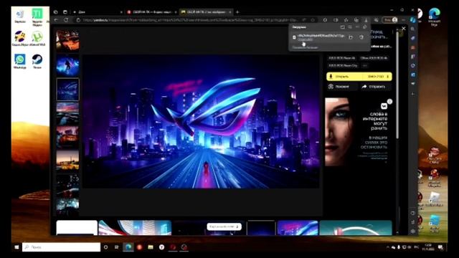459x258 pixels.
Task: Open more options in the downloads popup
Action: [357, 27]
